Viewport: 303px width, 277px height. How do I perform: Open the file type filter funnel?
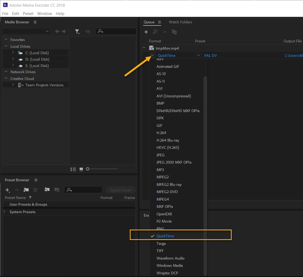point(77,32)
